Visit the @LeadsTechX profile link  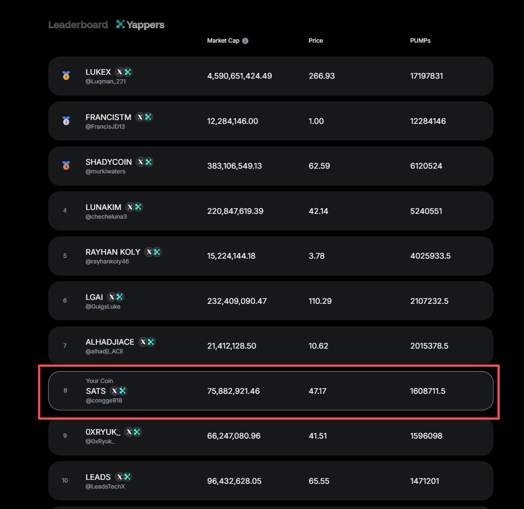coord(105,487)
